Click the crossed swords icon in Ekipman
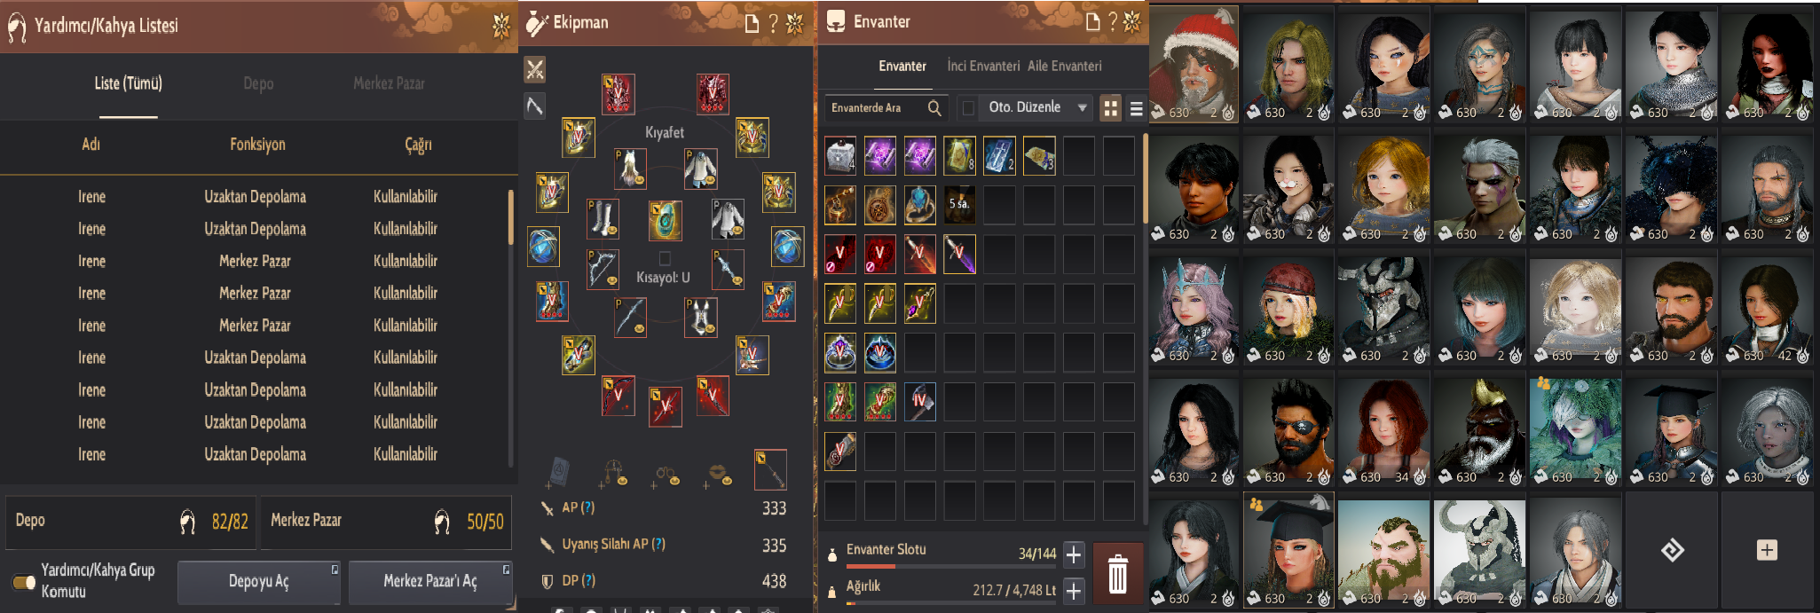This screenshot has width=1820, height=613. [x=534, y=69]
